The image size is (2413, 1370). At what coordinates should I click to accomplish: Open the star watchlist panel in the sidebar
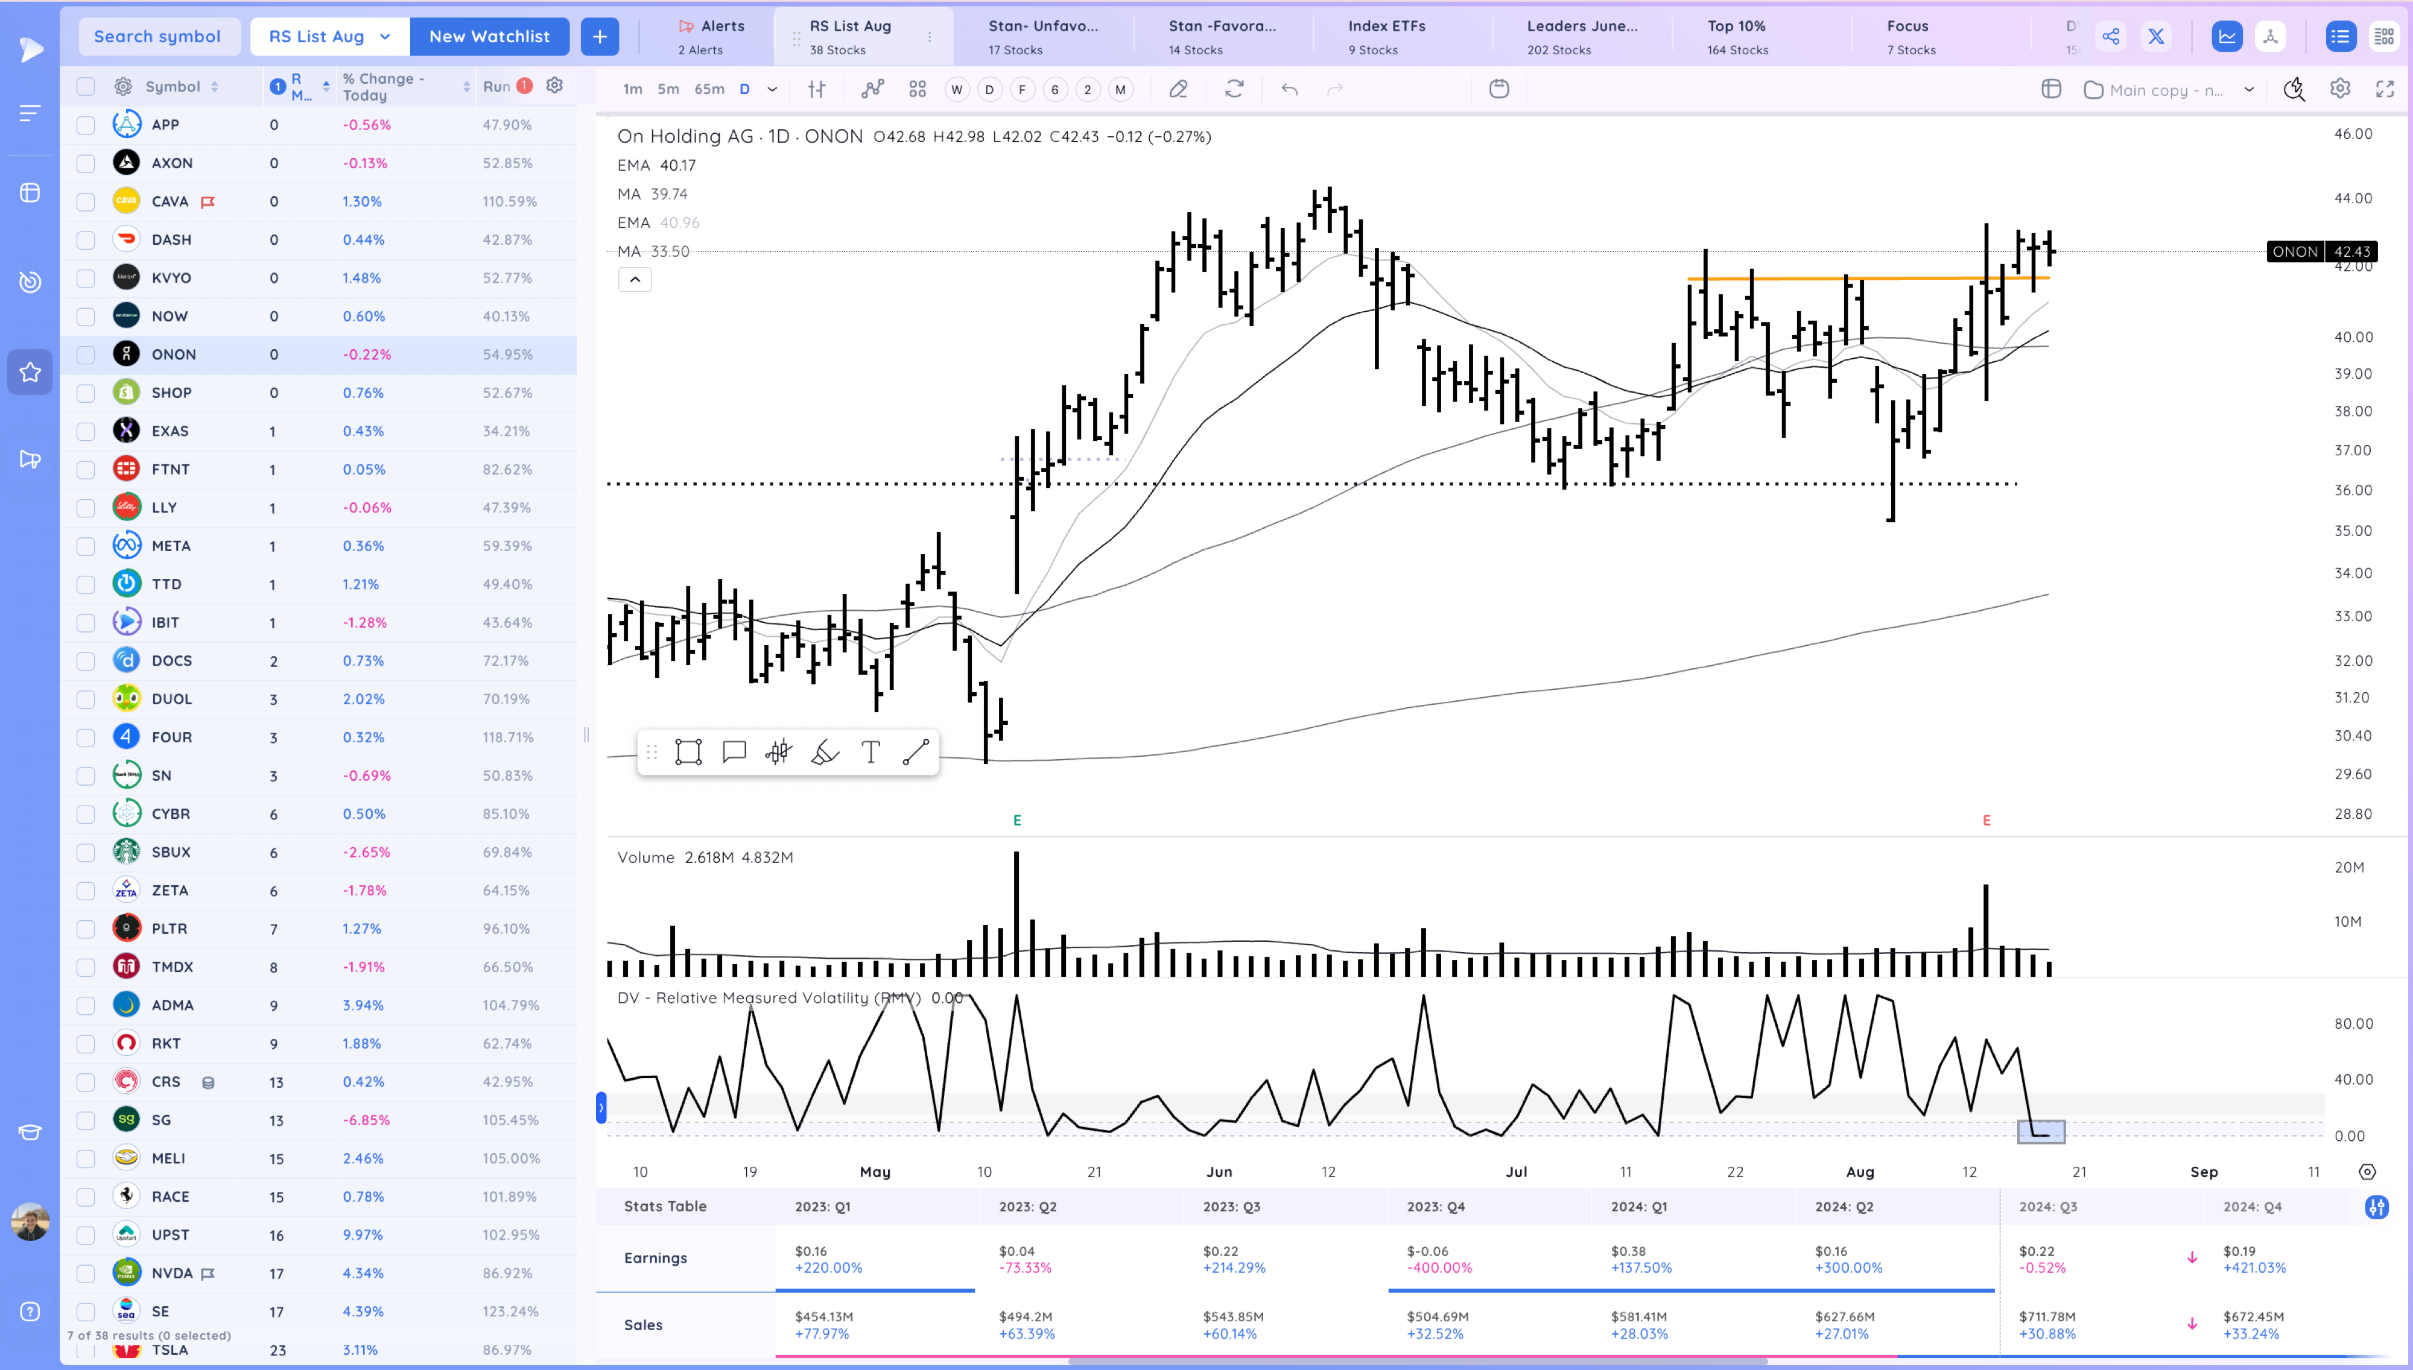29,371
